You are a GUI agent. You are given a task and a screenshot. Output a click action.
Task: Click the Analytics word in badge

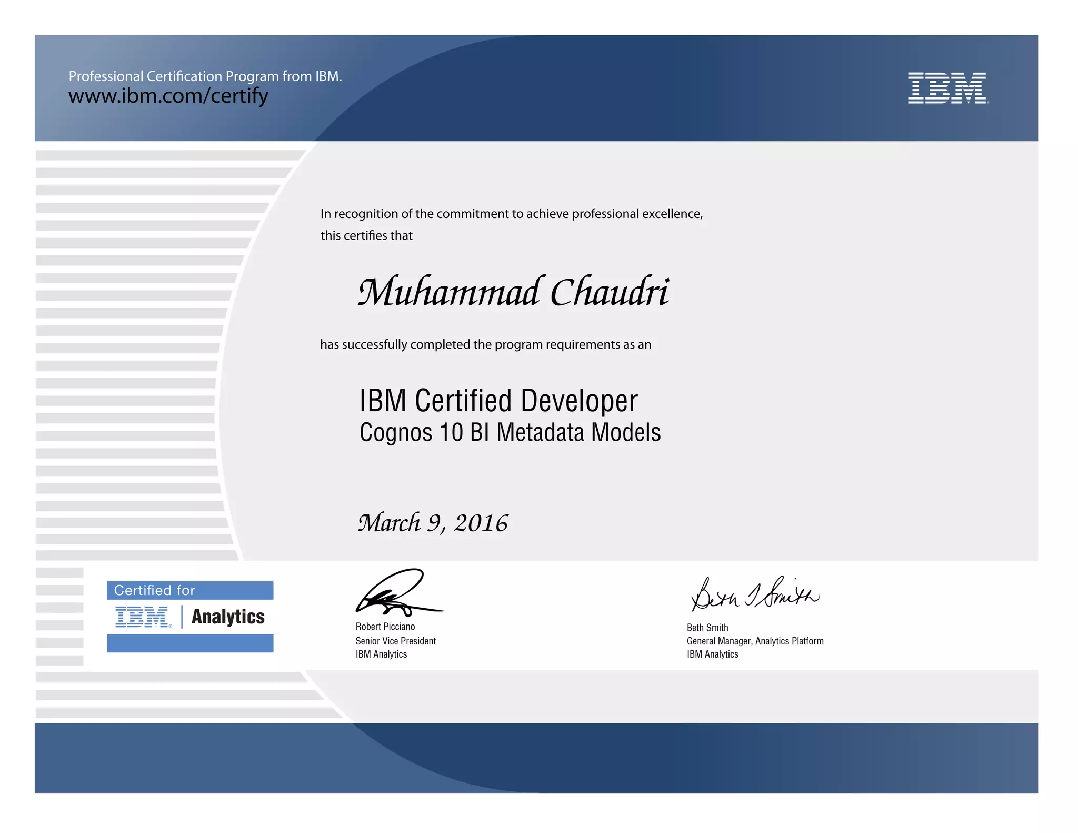click(228, 617)
